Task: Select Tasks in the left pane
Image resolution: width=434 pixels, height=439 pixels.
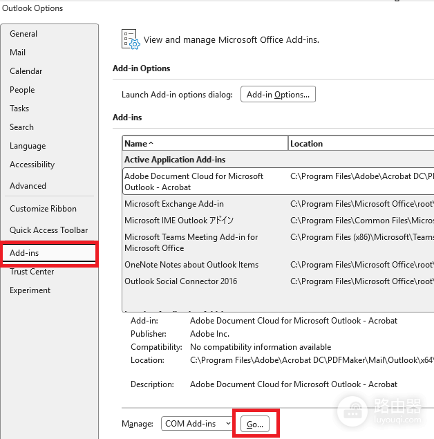Action: 19,109
